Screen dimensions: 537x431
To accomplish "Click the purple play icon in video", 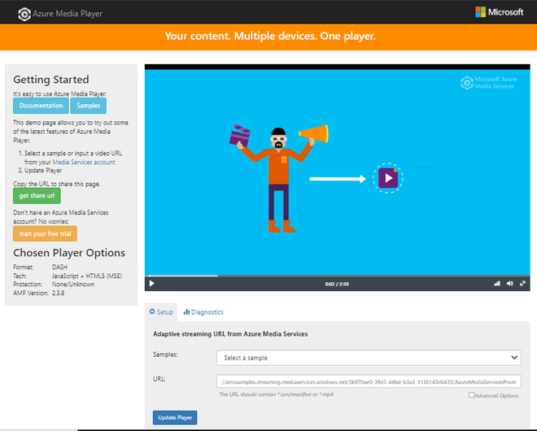I will (x=387, y=178).
